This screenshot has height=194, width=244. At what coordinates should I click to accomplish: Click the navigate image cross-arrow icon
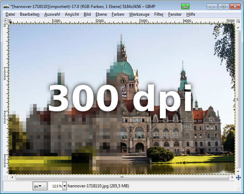pos(238,178)
